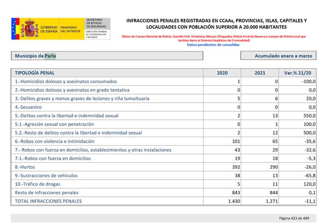Click the 8.-Hurtos row label
335x224 pixels.
pyautogui.click(x=27, y=167)
